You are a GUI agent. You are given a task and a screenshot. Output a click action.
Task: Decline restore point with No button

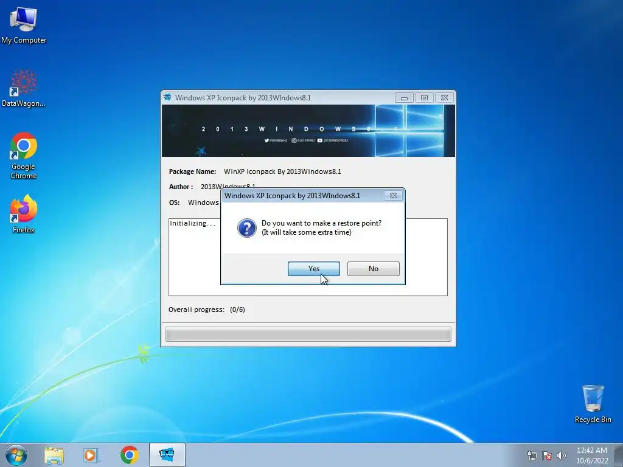click(373, 268)
